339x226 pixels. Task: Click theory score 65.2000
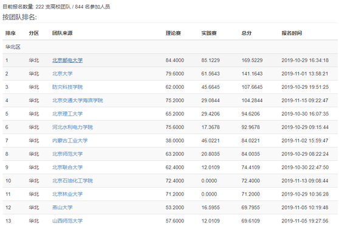click(x=175, y=114)
